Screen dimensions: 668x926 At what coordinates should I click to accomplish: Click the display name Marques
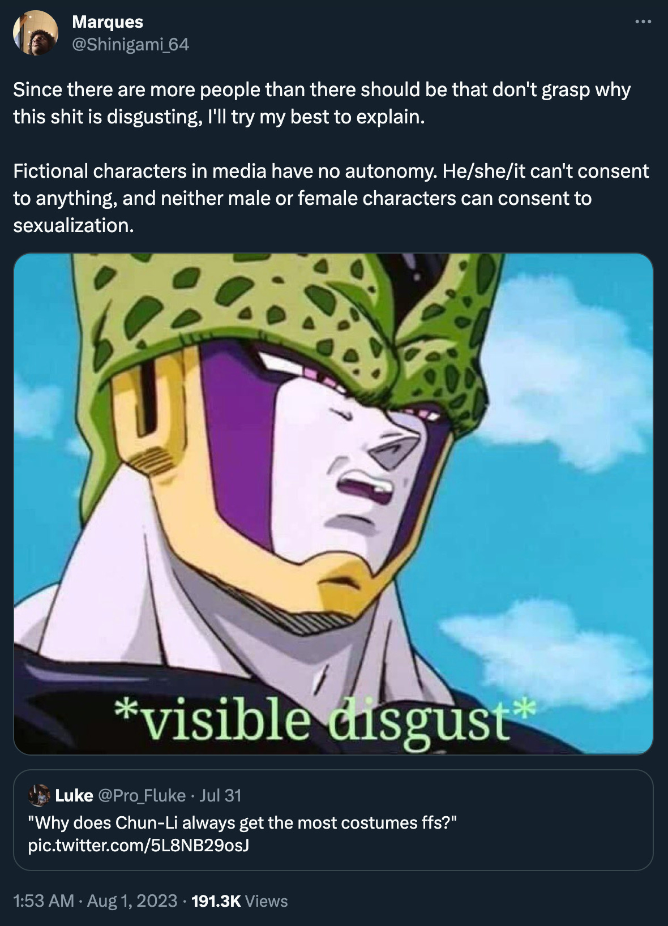point(108,22)
